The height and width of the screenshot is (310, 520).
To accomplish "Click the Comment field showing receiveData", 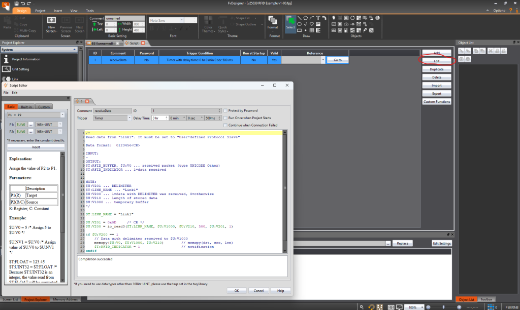I will [112, 110].
